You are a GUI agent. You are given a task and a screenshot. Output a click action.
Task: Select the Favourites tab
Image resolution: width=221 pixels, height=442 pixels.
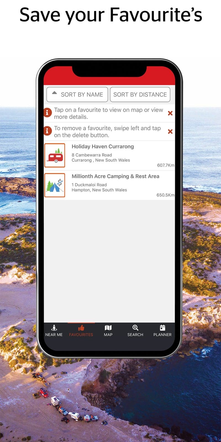click(81, 331)
